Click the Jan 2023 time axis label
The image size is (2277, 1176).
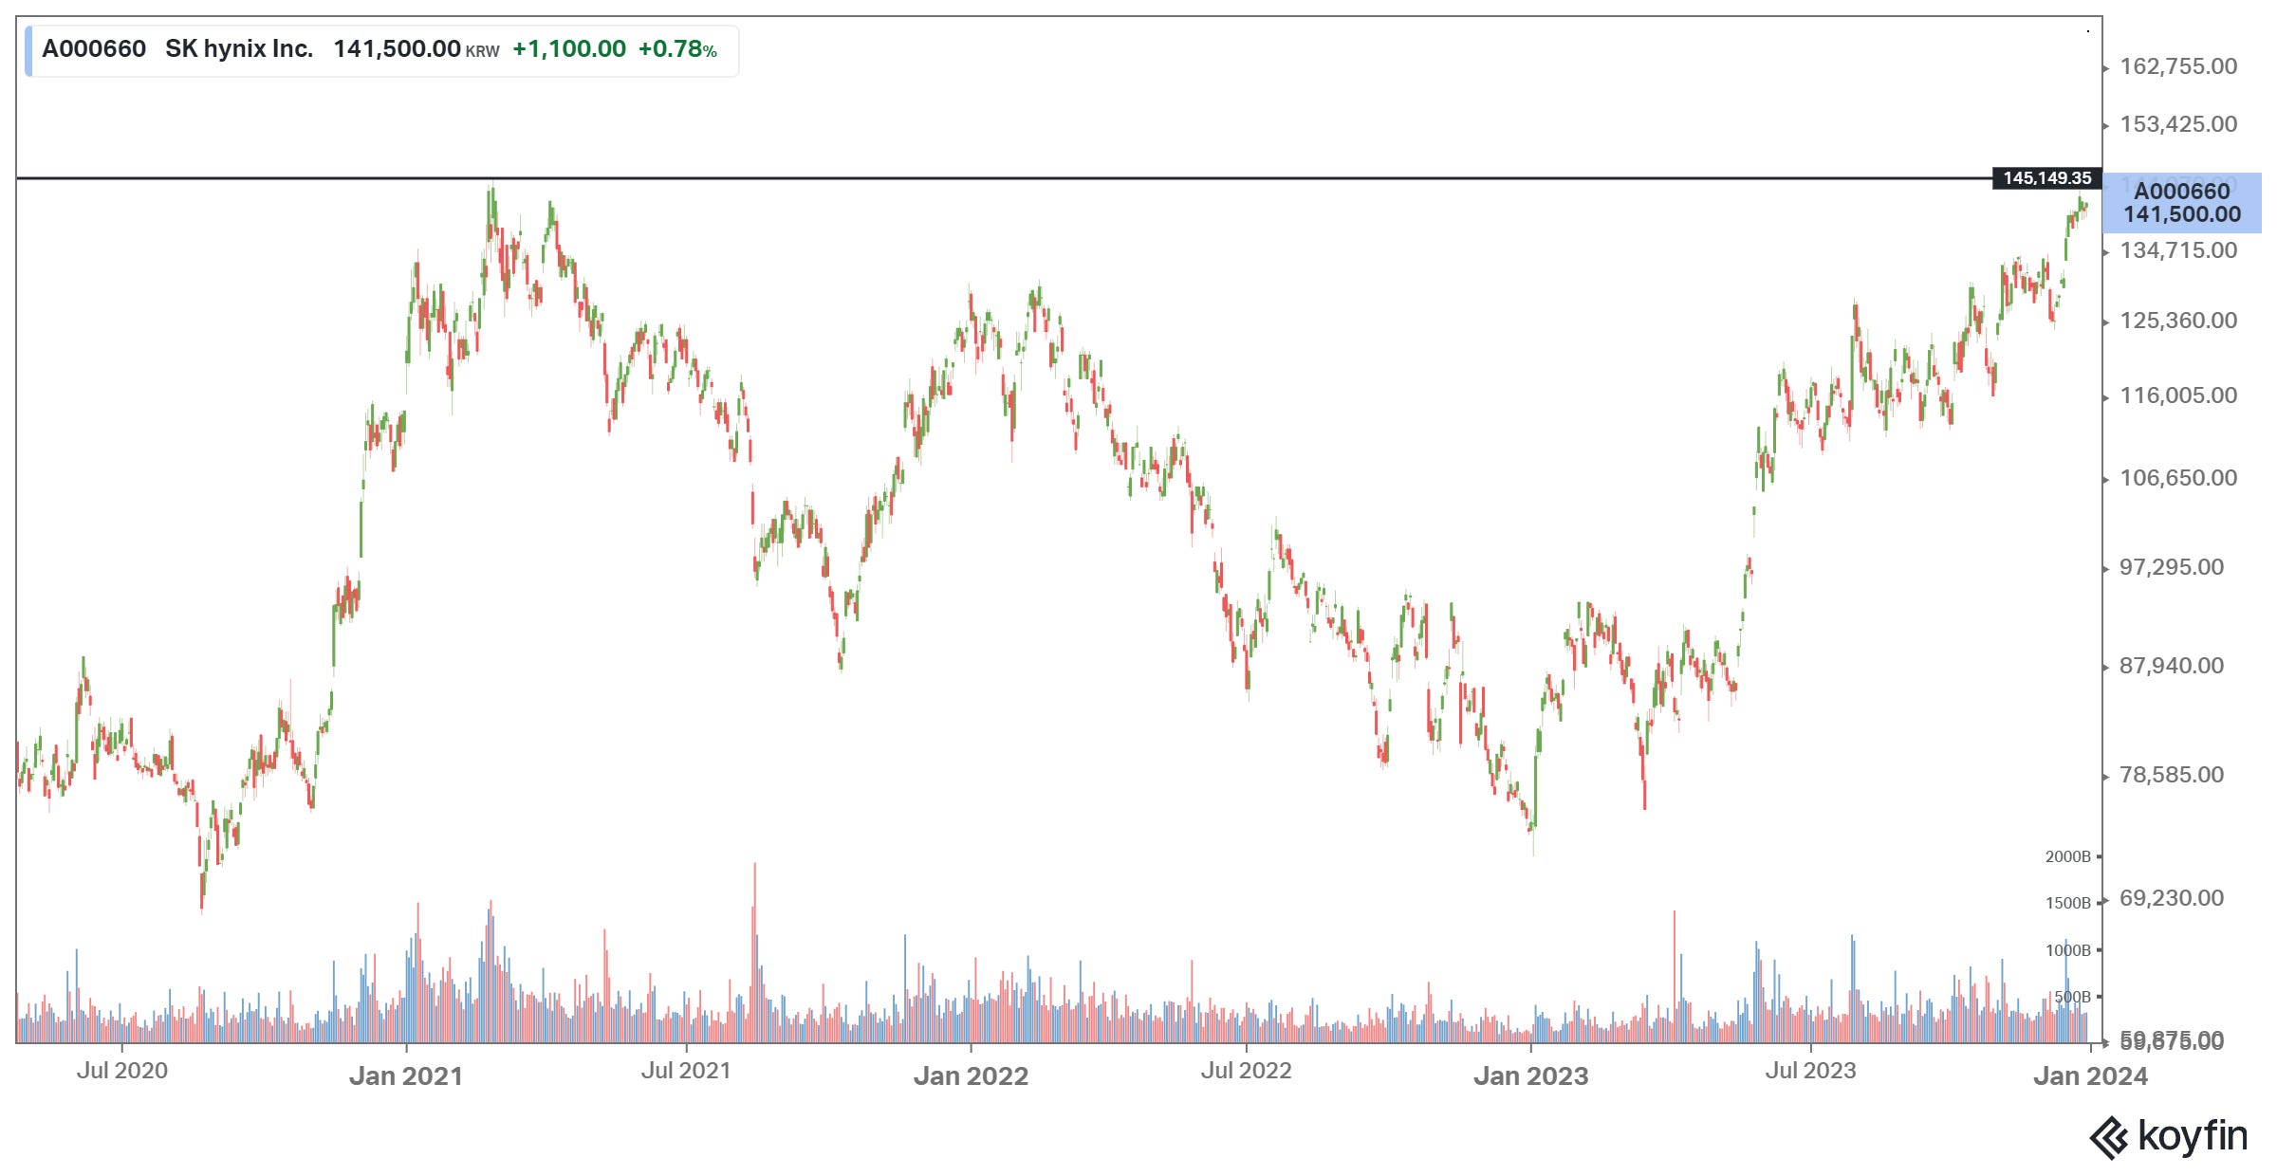pyautogui.click(x=1530, y=1075)
